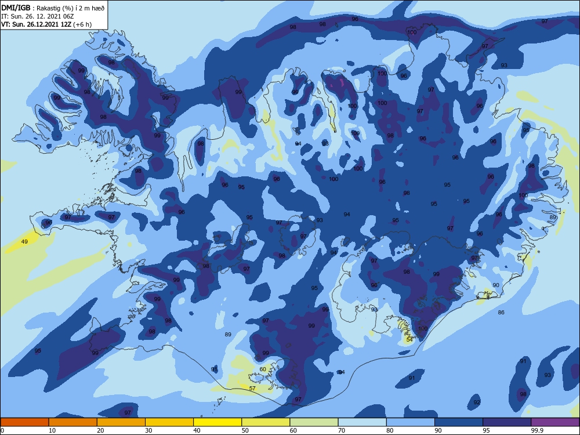Viewport: 580px width, 435px height.
Task: Click the '70' label on the legend scale
Action: (342, 430)
